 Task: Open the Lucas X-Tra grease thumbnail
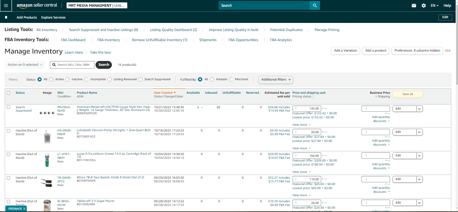click(47, 160)
